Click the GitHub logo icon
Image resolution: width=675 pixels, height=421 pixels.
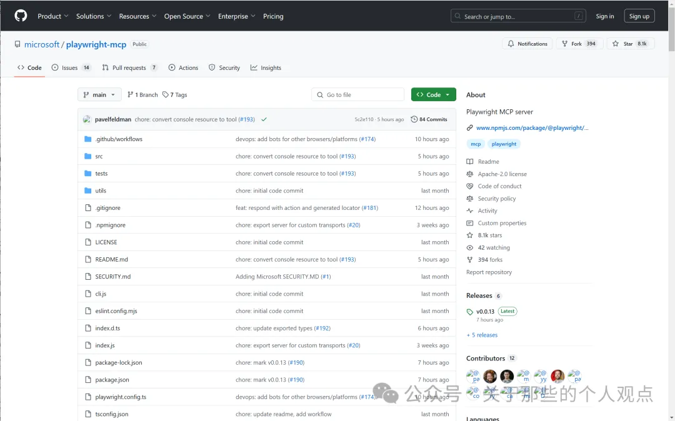[x=21, y=16]
